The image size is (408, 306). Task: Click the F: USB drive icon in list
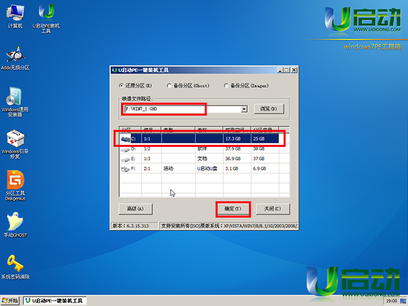click(x=125, y=169)
